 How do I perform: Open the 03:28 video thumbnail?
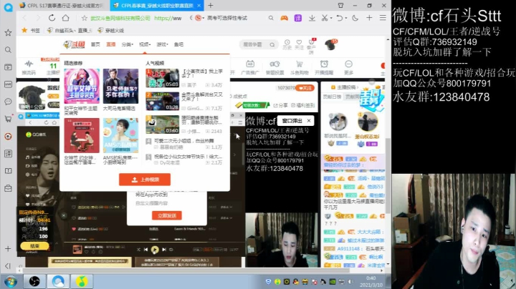pos(163,101)
